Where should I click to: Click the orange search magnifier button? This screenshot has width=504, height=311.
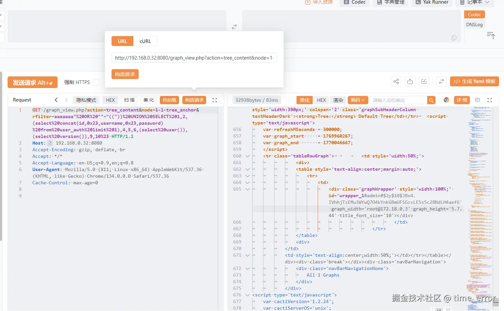[431, 100]
